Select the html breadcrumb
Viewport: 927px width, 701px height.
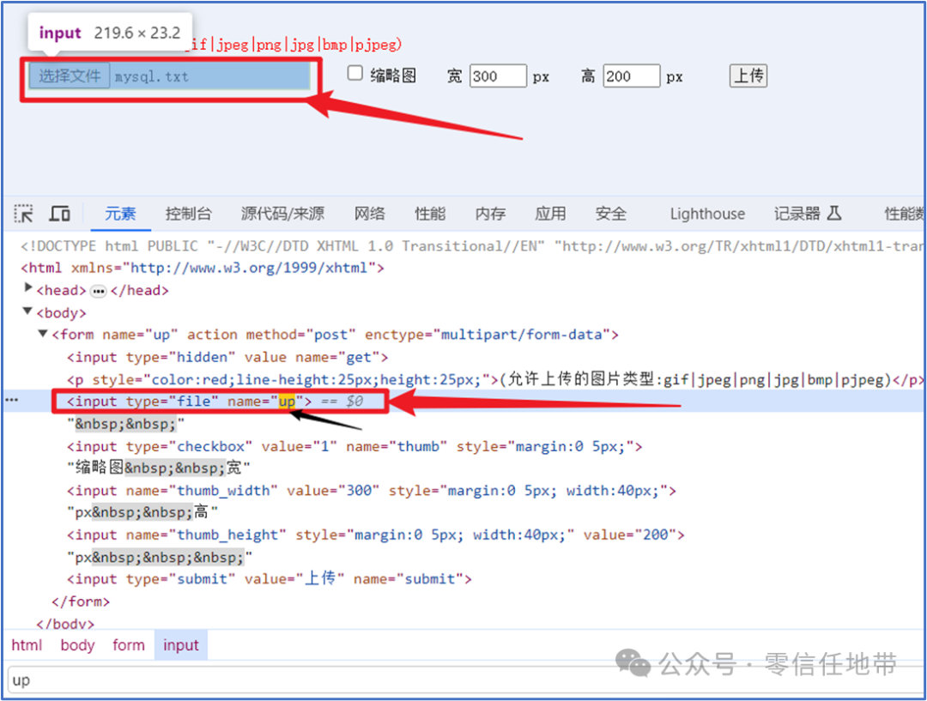[27, 645]
